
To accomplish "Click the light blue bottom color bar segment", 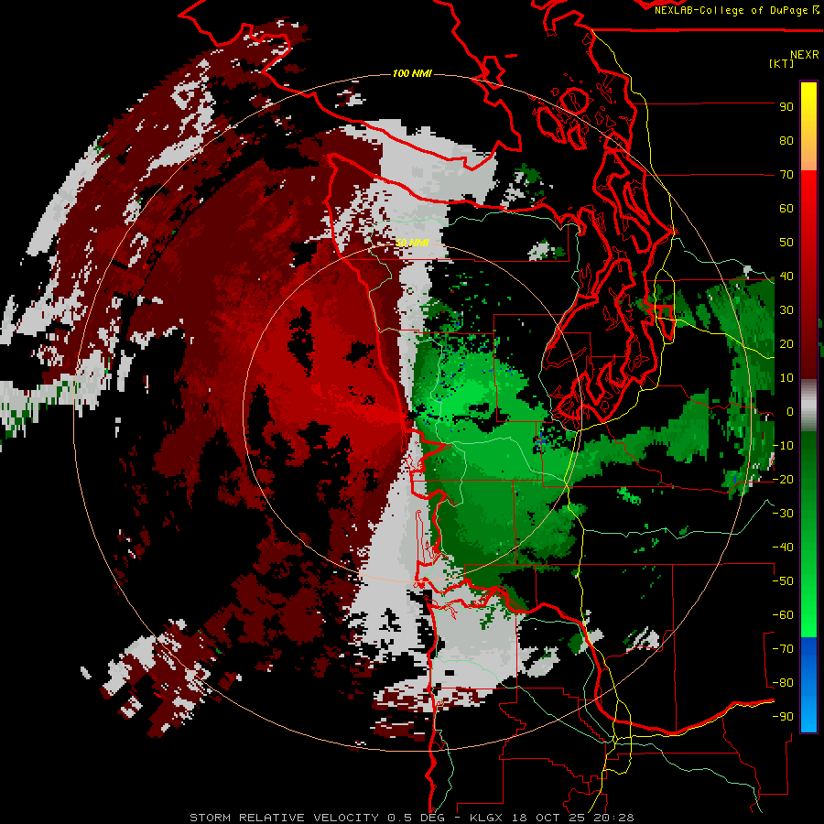I will [808, 715].
